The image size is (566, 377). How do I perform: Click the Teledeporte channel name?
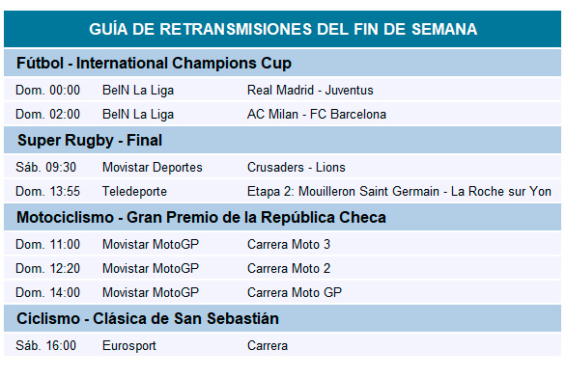pos(134,191)
